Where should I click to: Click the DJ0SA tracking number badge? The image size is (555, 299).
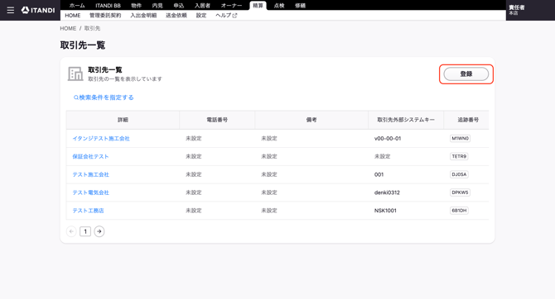click(459, 174)
